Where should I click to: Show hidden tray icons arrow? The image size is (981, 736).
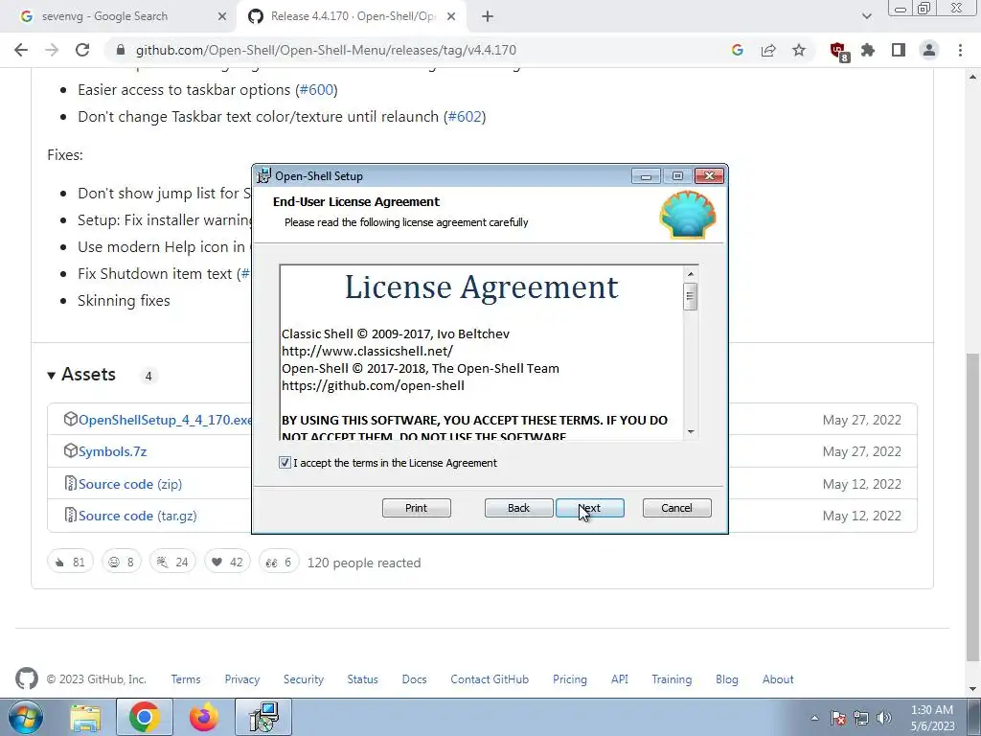[814, 718]
